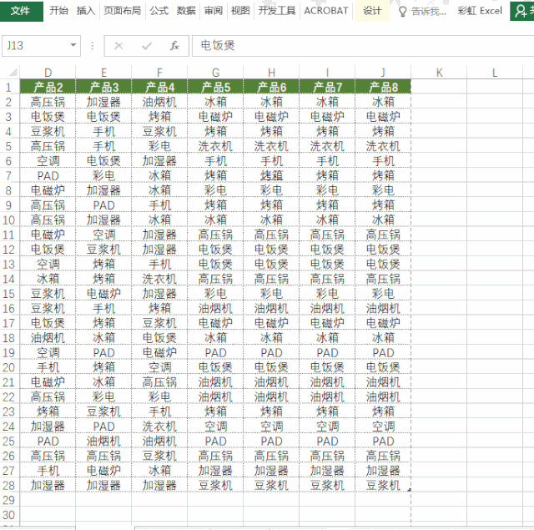Click header cell 产品5

point(215,87)
